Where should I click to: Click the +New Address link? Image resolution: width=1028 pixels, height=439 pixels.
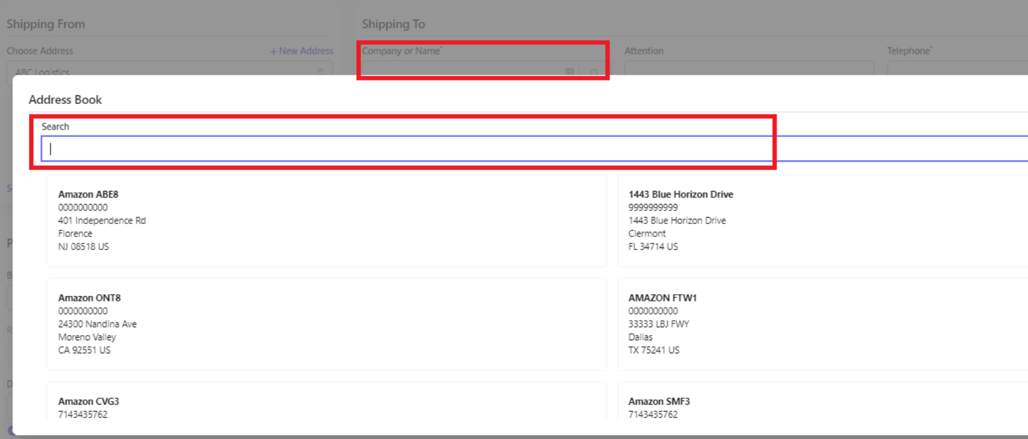(x=302, y=51)
